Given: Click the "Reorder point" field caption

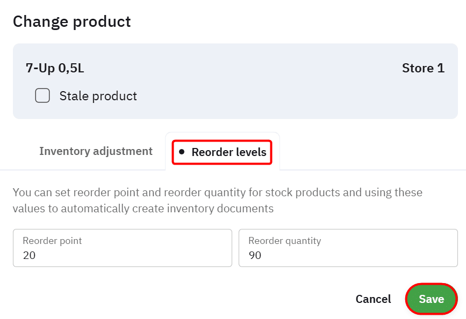Looking at the screenshot, I should click(x=52, y=241).
